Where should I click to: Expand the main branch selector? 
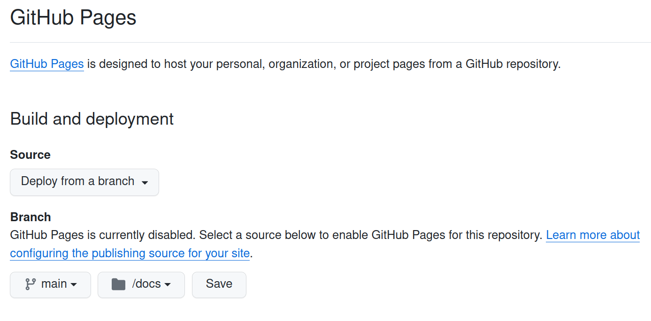click(x=50, y=284)
